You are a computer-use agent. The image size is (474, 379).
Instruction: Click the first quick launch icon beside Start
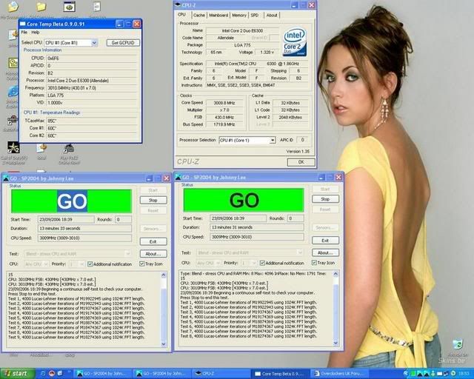[43, 374]
